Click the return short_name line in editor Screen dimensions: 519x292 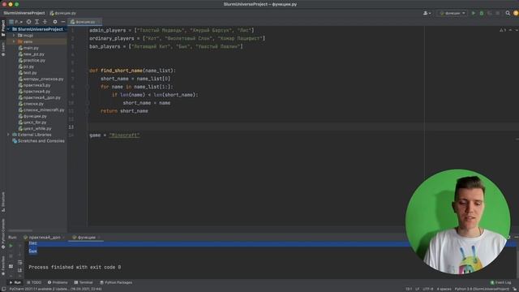point(124,111)
